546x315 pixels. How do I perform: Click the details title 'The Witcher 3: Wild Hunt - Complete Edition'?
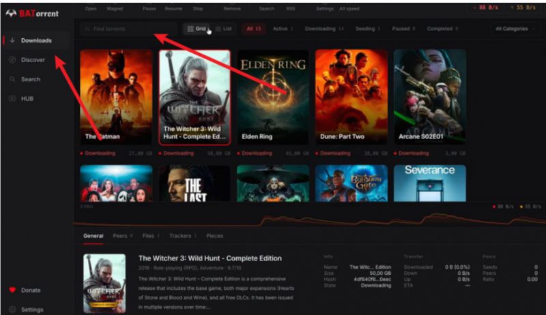pos(210,258)
